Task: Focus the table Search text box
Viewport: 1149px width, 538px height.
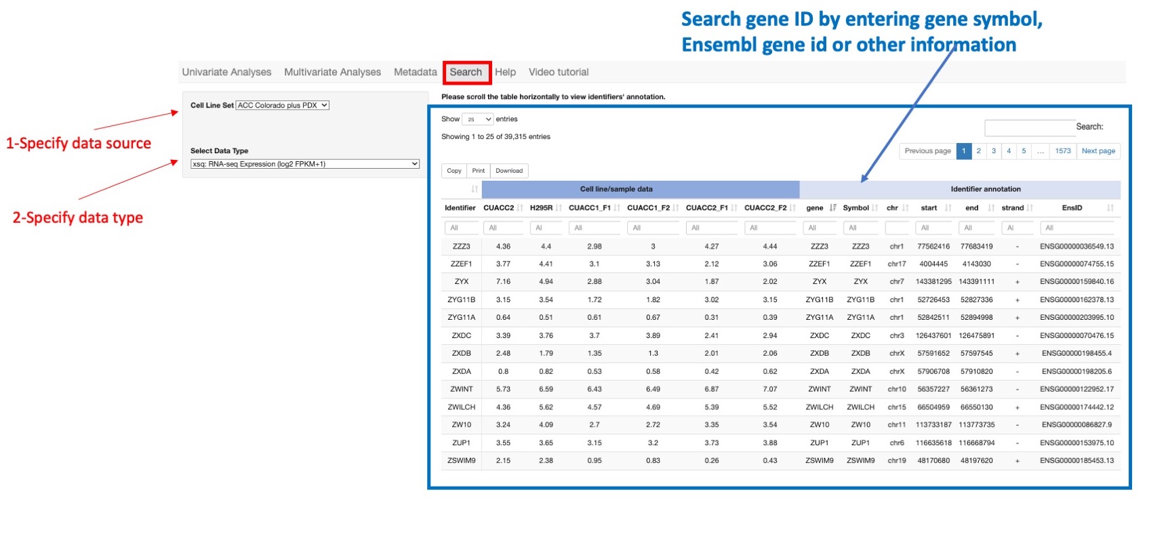Action: [x=1028, y=127]
